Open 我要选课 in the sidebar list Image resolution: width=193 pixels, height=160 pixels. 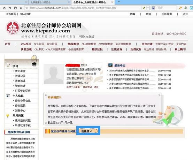[x=20, y=81]
